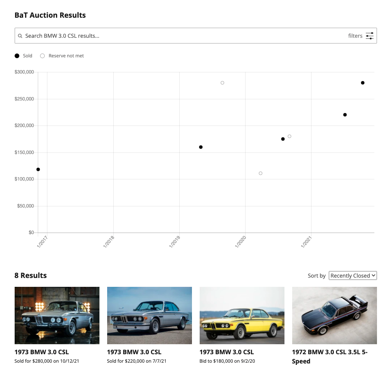This screenshot has height=365, width=387.
Task: Open the 1973 BMW 3.0 CSL title sold for $220,000
Action: coord(134,352)
